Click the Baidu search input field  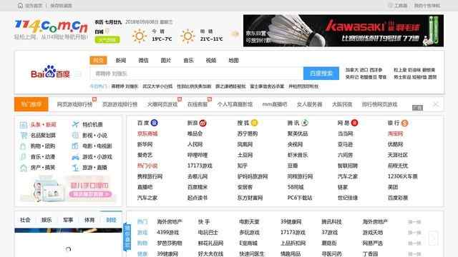[x=197, y=74]
